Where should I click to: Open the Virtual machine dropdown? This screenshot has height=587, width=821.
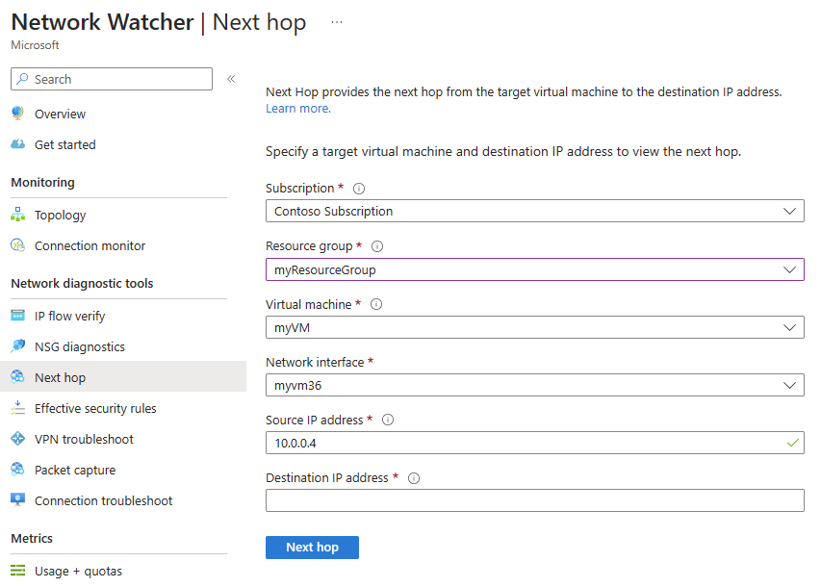(x=535, y=327)
